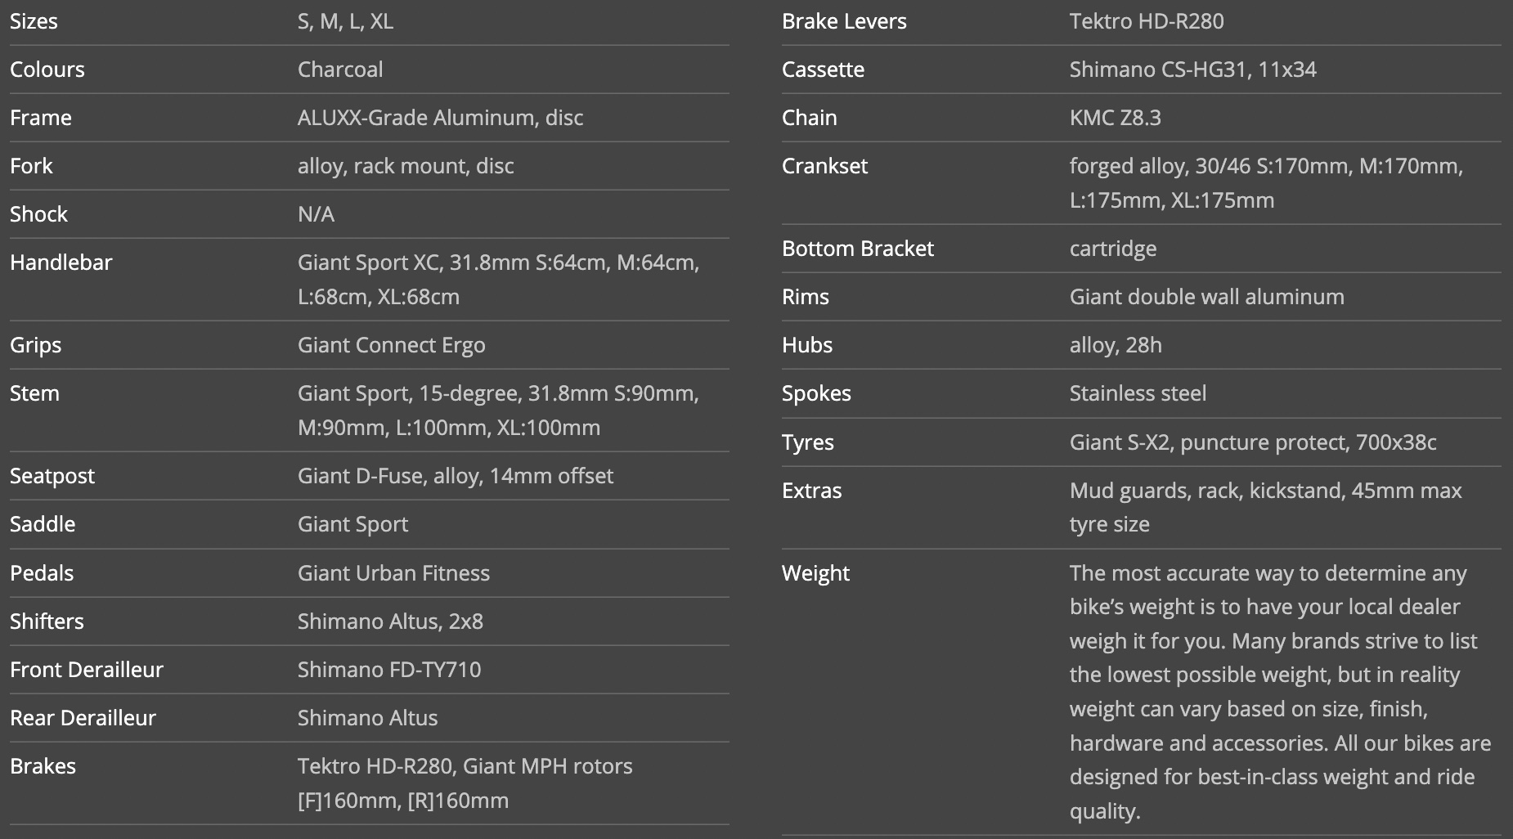Image resolution: width=1513 pixels, height=839 pixels.
Task: Select the Charcoal colour value
Action: (340, 70)
